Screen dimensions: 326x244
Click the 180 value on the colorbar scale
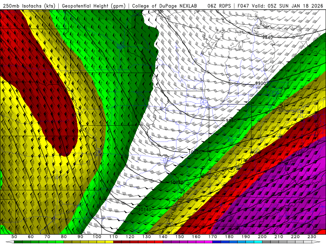coord(229,237)
